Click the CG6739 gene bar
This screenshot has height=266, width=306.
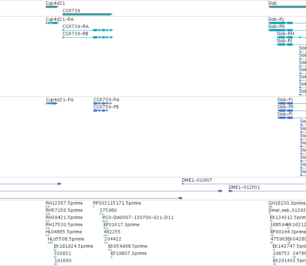(88, 14)
